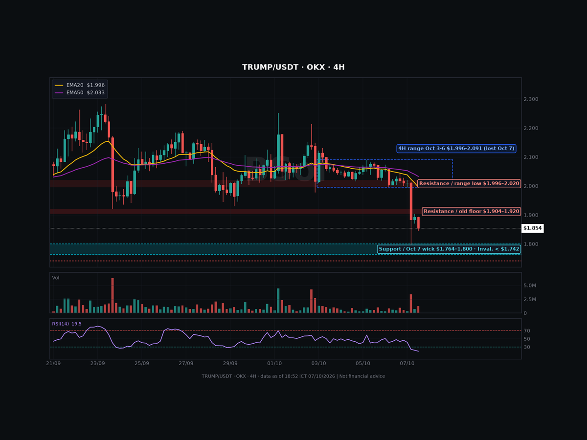The height and width of the screenshot is (440, 587).
Task: Click the 21/09 date axis label
Action: (x=53, y=363)
